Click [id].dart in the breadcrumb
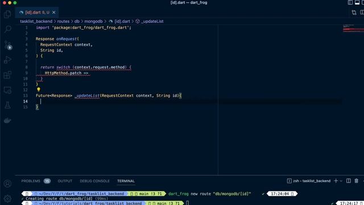The width and height of the screenshot is (364, 205). (122, 22)
